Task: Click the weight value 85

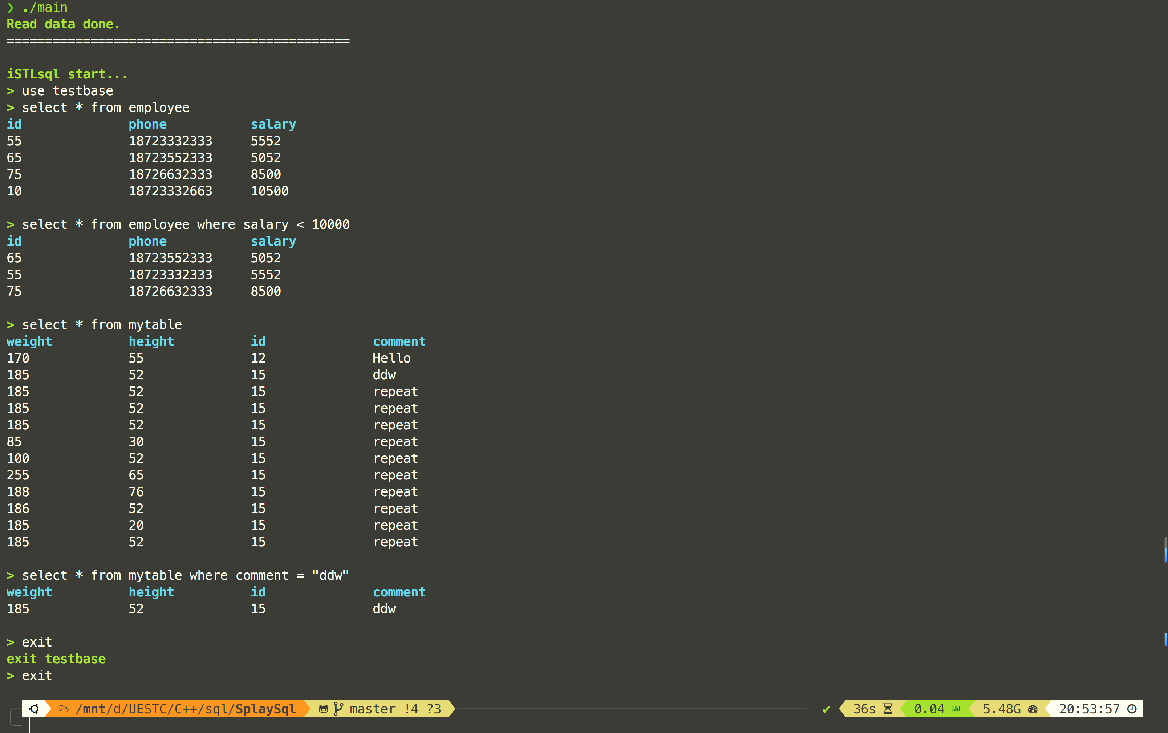Action: (x=14, y=442)
